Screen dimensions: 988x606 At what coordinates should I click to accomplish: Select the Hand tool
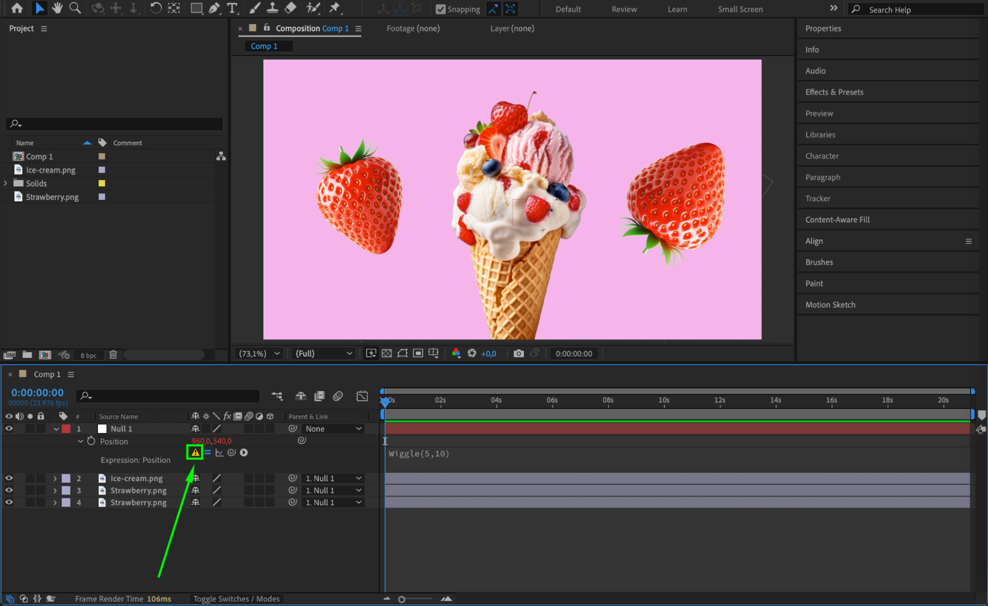(57, 8)
